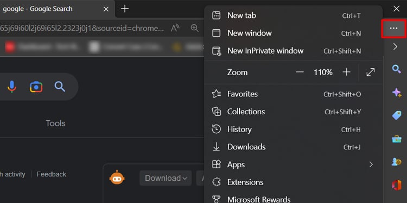Enter full screen from the Zoom row
The image size is (407, 203).
371,72
